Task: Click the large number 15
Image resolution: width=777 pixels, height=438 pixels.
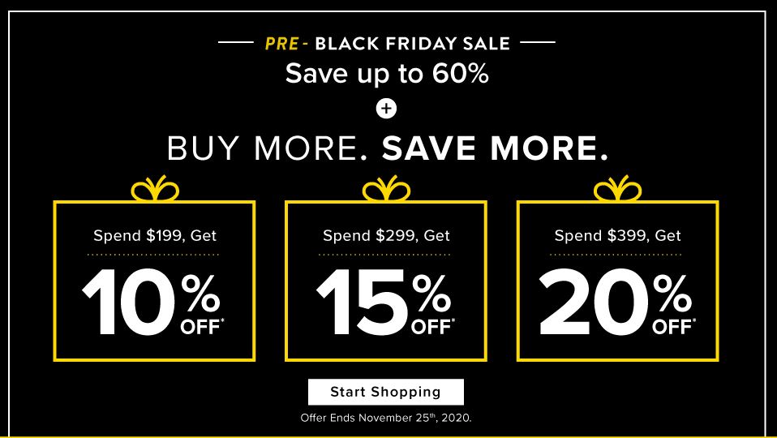Action: pyautogui.click(x=363, y=303)
